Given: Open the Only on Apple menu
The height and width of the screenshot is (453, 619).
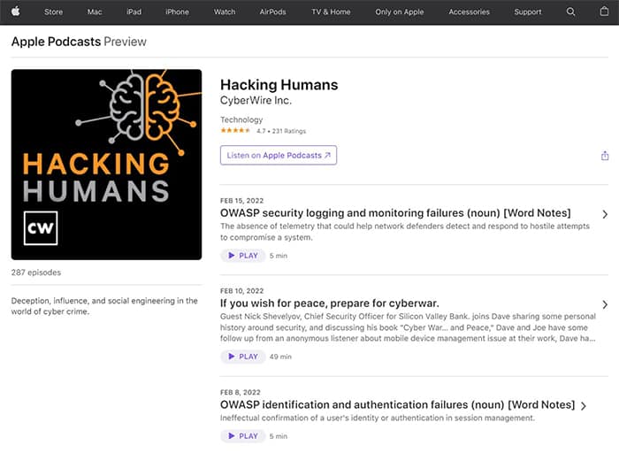Looking at the screenshot, I should click(399, 12).
